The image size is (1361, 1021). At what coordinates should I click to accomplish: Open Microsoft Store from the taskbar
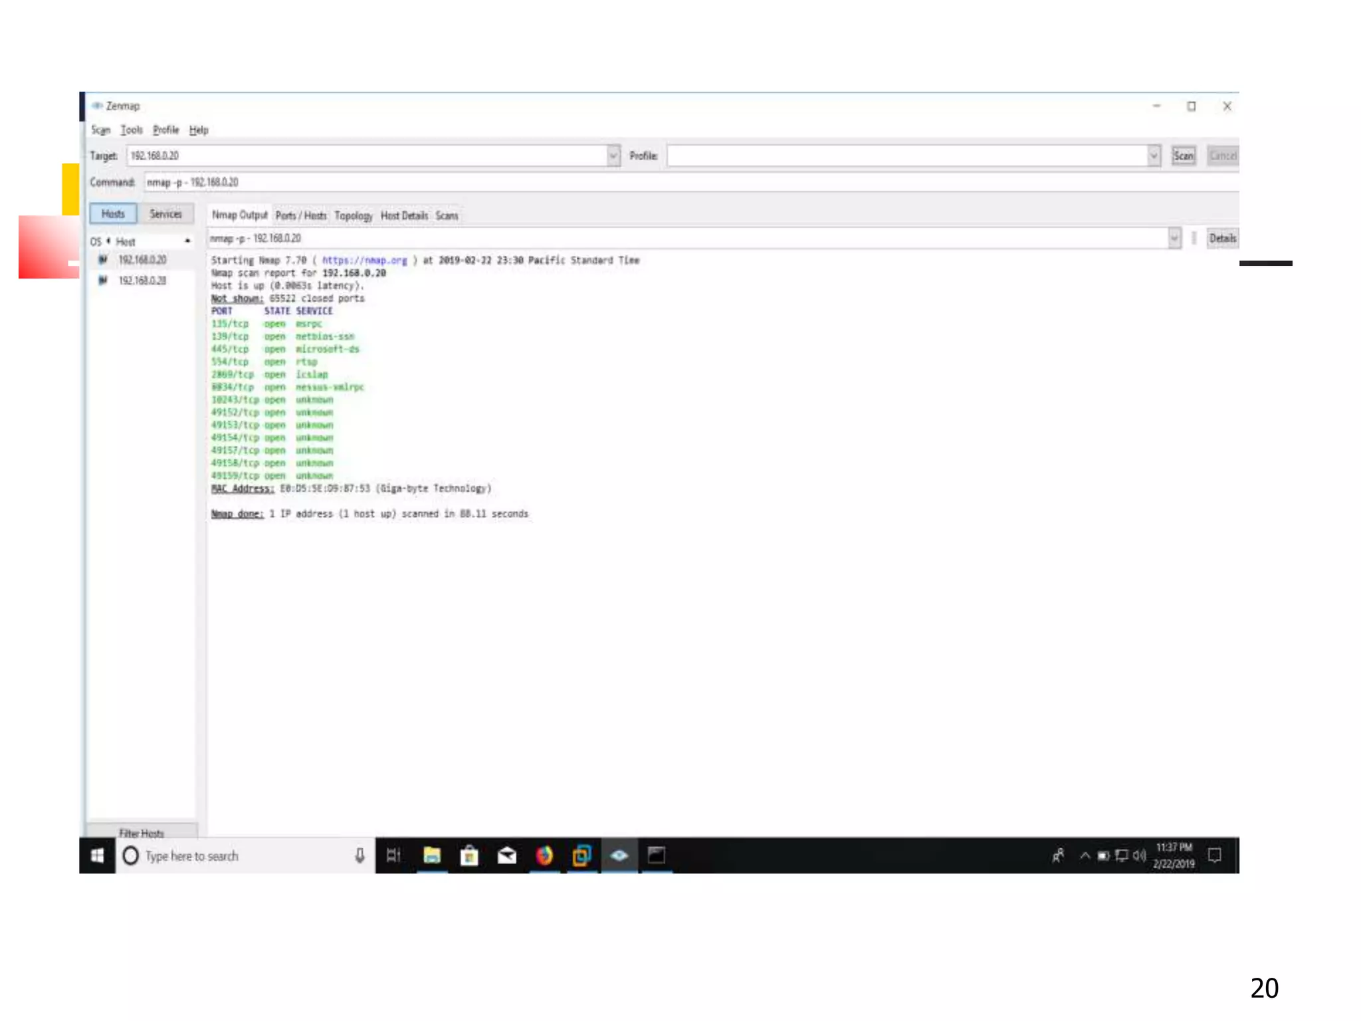click(469, 855)
